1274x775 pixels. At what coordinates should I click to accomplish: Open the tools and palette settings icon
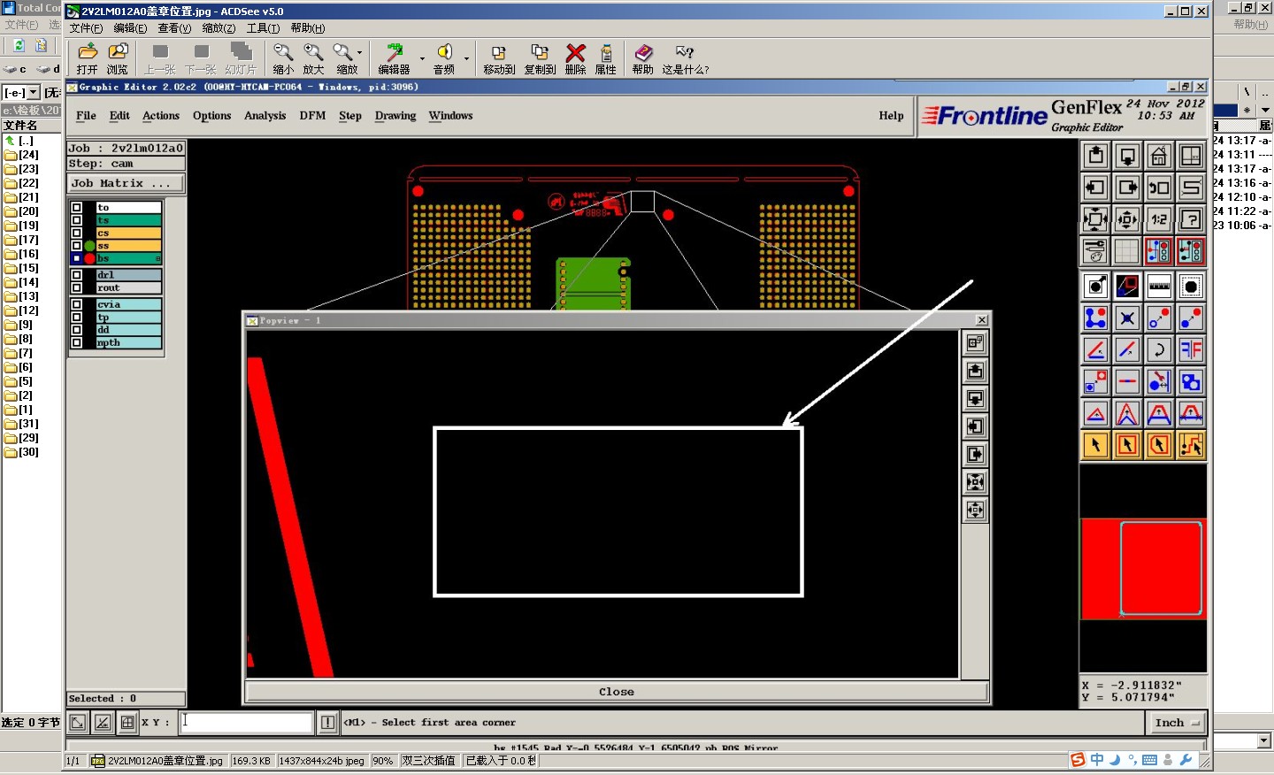click(1096, 251)
